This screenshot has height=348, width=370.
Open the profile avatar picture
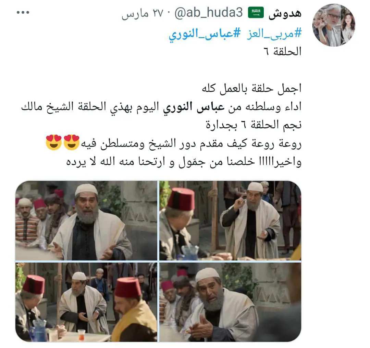click(x=334, y=25)
